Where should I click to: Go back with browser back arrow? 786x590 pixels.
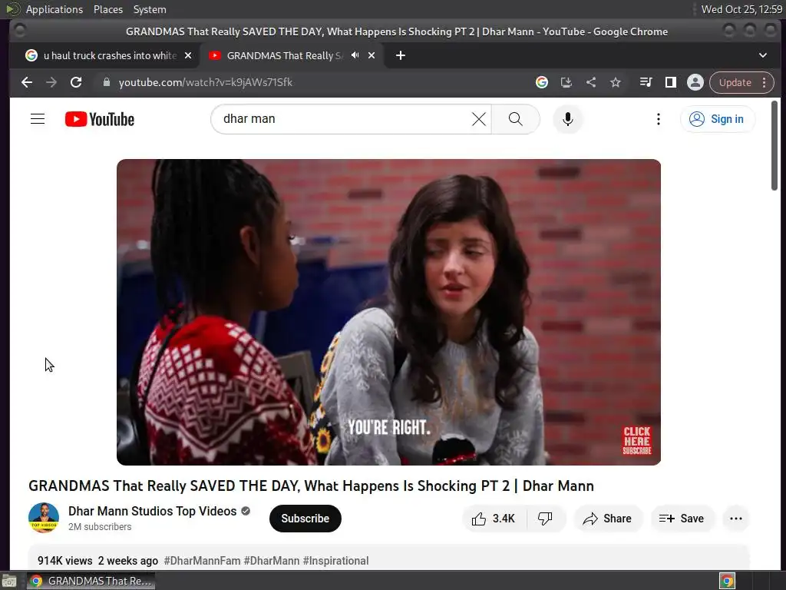point(27,82)
